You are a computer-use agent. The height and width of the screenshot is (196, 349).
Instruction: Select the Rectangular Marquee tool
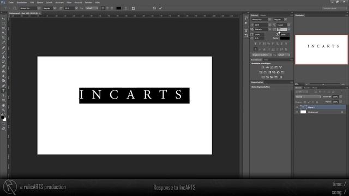click(x=3, y=23)
